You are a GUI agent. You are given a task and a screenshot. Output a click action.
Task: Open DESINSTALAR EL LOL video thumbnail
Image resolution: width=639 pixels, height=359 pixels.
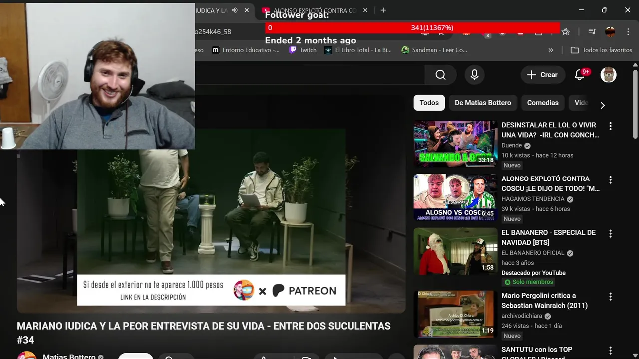[x=455, y=143]
